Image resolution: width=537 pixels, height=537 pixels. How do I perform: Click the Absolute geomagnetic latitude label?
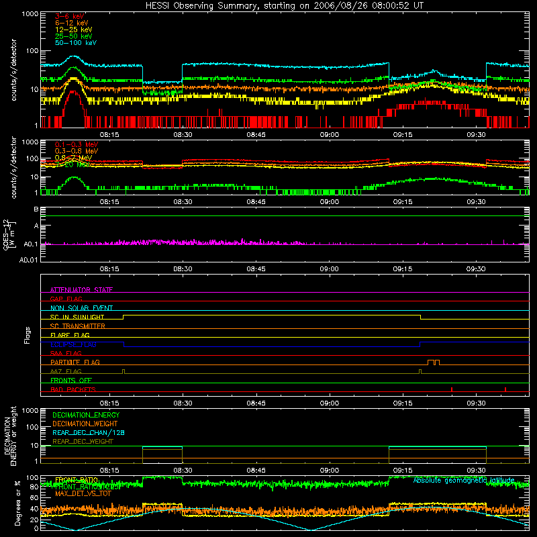pos(464,480)
